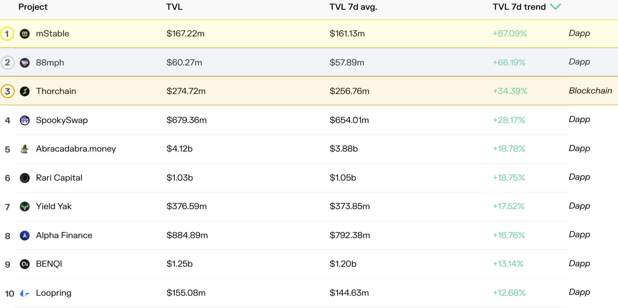Open the Loopring project link
Image resolution: width=618 pixels, height=308 pixels.
click(54, 293)
